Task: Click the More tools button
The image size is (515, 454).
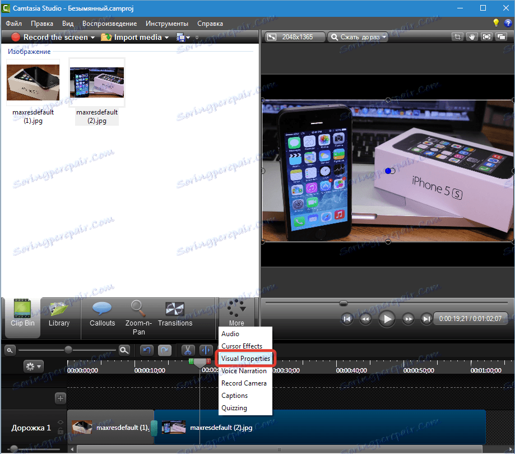Action: (x=236, y=313)
